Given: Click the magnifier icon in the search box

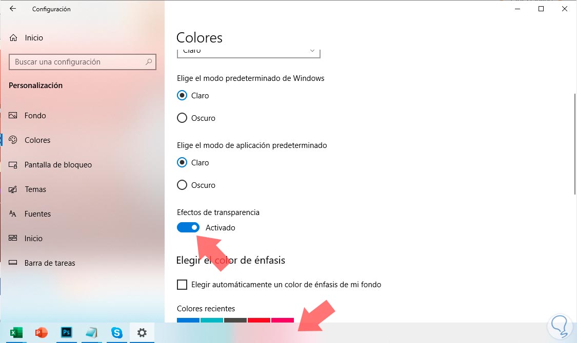Looking at the screenshot, I should click(x=149, y=62).
